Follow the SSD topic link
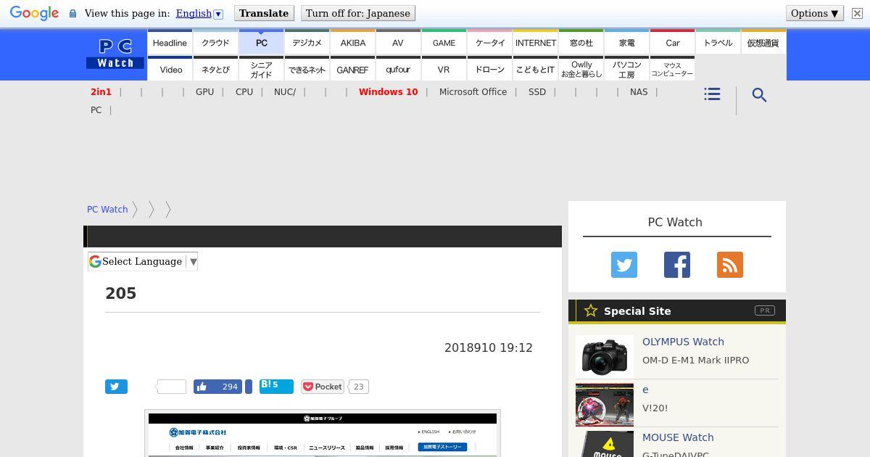This screenshot has height=457, width=870. (x=537, y=92)
